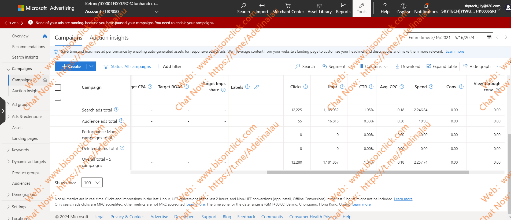511x220 pixels.
Task: Open the Import menu
Action: click(262, 8)
